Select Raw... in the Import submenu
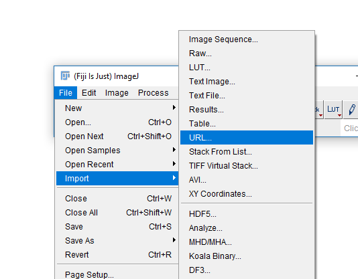The image size is (358, 279). pos(247,54)
